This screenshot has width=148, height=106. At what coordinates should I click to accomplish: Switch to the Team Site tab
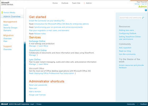pos(76,3)
